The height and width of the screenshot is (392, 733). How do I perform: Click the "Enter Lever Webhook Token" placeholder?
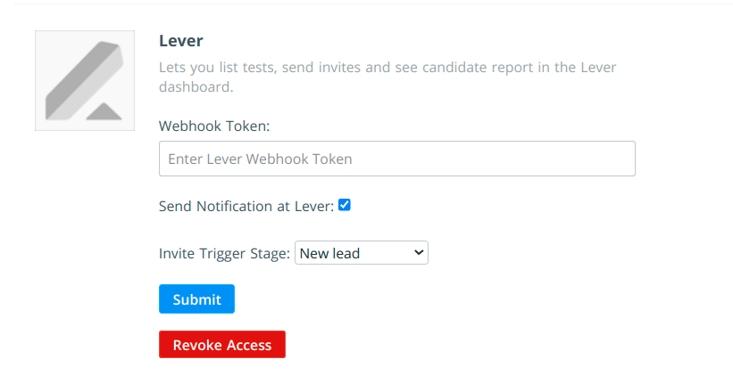tap(260, 159)
